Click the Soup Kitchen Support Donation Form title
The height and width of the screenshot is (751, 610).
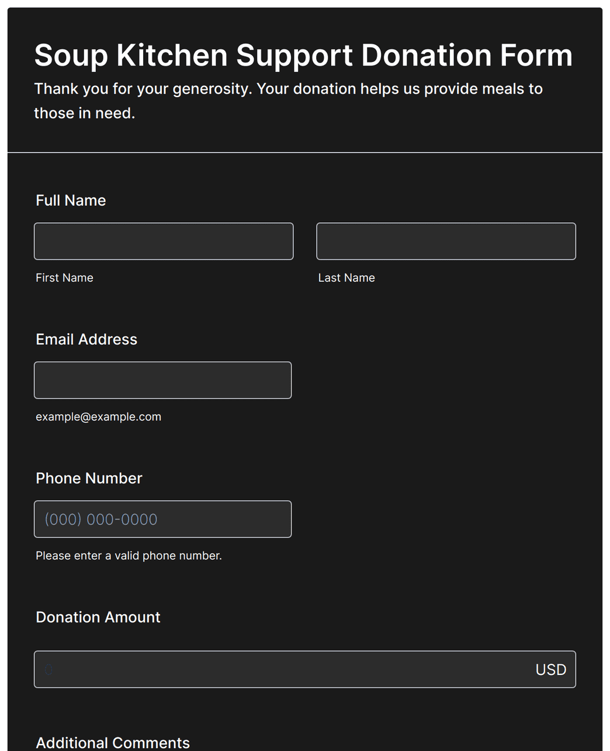[x=303, y=56]
